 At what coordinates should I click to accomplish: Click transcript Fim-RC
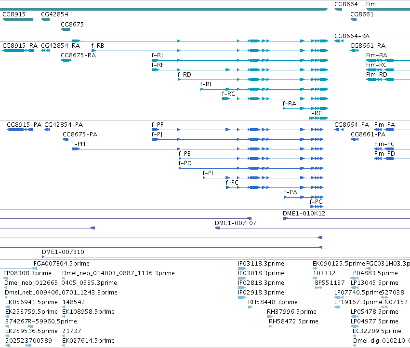[376, 65]
